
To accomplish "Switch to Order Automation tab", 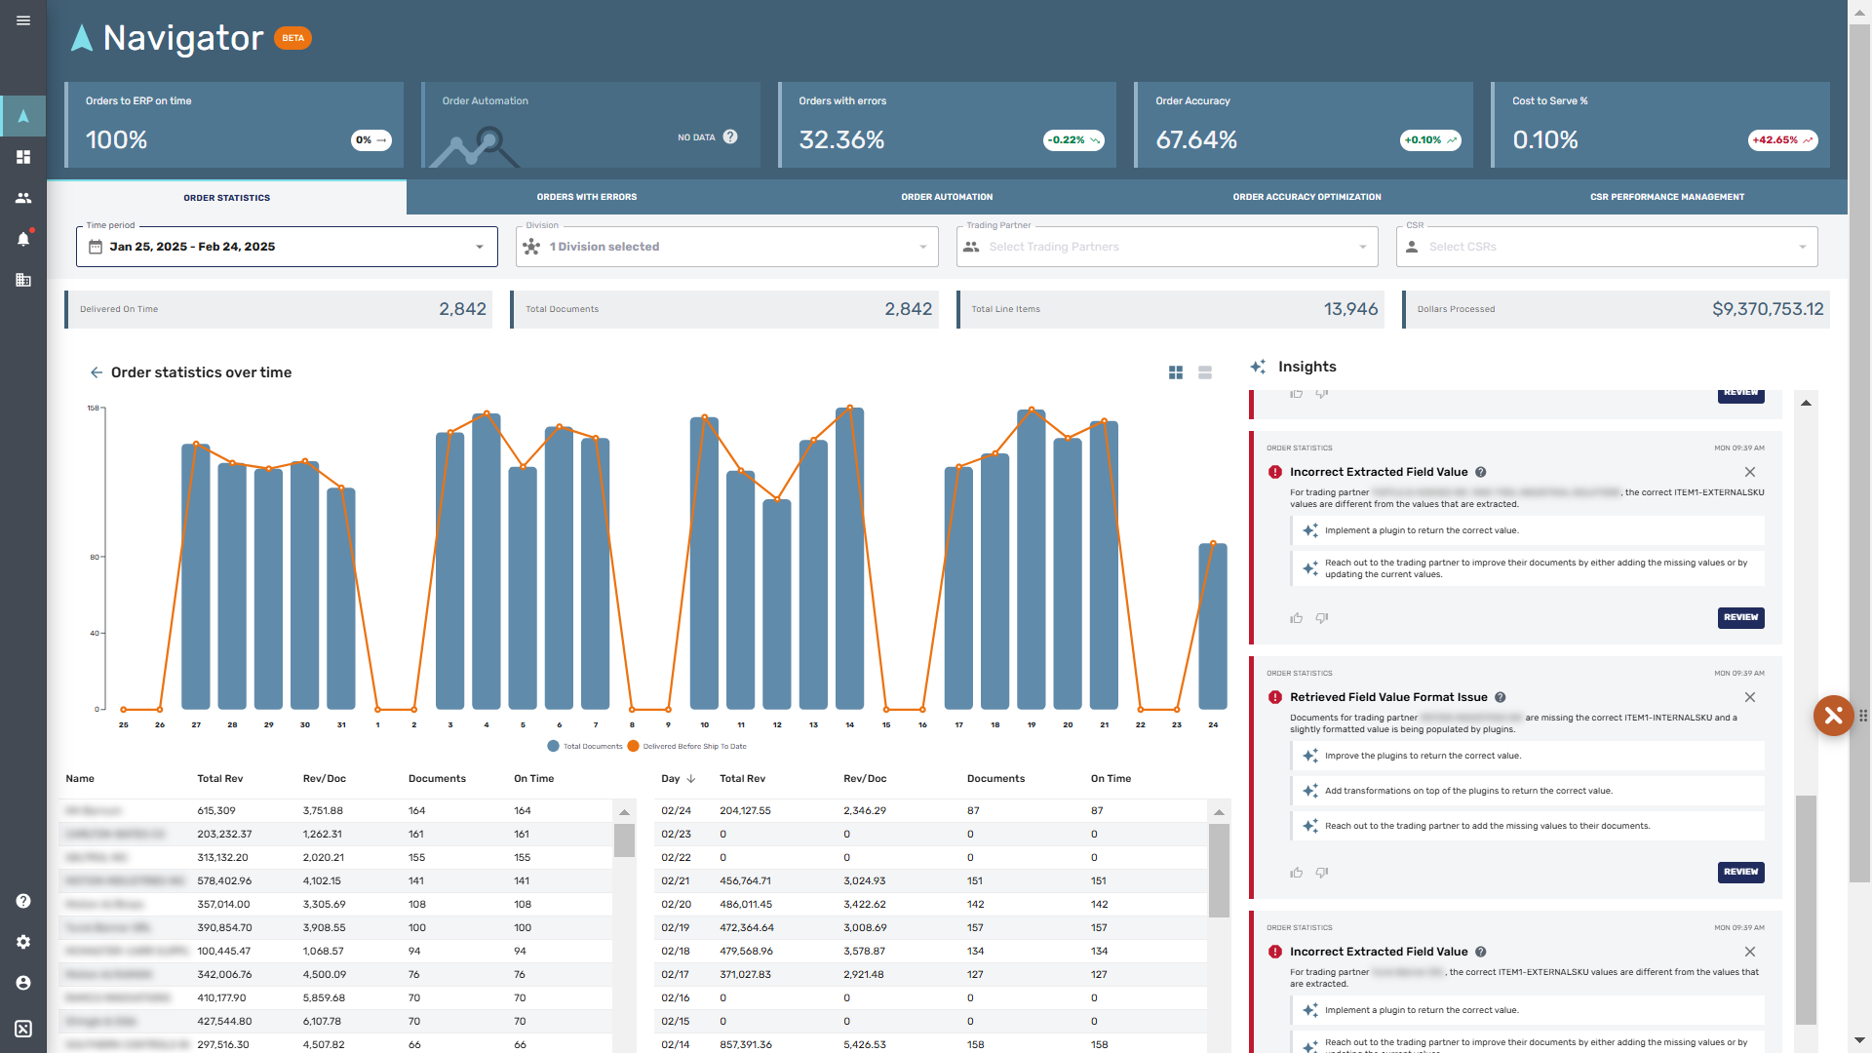I will click(x=947, y=197).
